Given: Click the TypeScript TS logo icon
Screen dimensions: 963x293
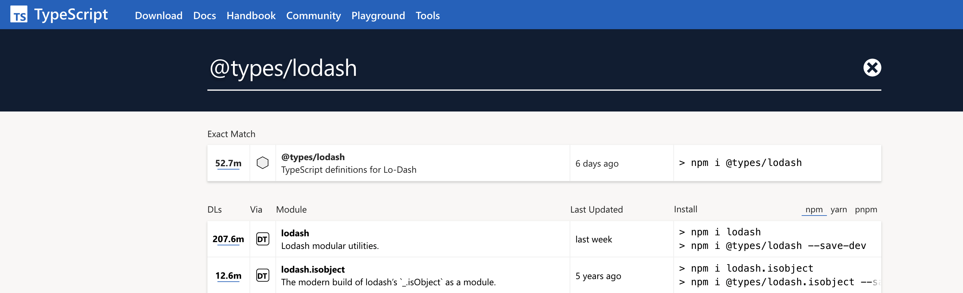Looking at the screenshot, I should (19, 15).
